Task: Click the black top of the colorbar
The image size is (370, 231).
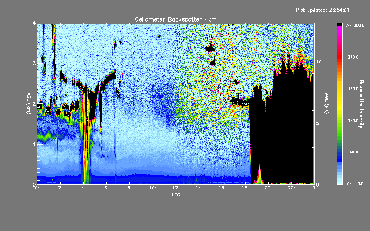Action: tap(339, 24)
